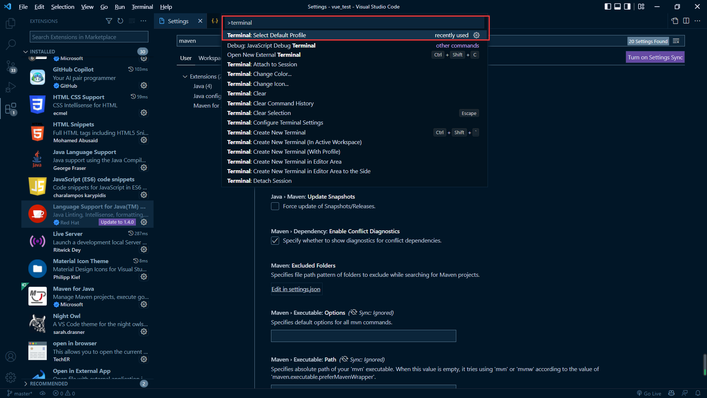Select the Settings editor tab
This screenshot has width=707, height=398.
click(178, 21)
